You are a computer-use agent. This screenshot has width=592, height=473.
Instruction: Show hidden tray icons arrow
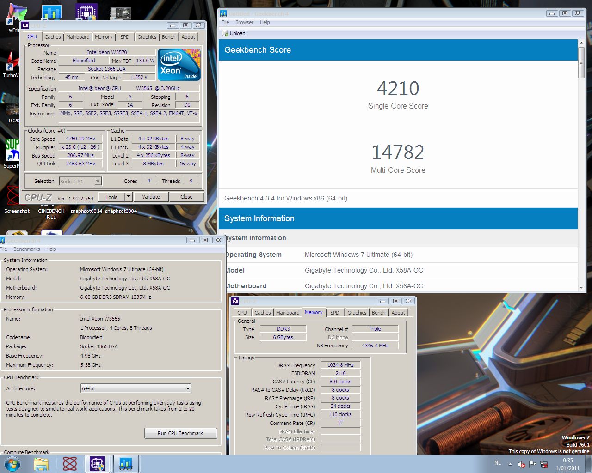[x=510, y=464]
